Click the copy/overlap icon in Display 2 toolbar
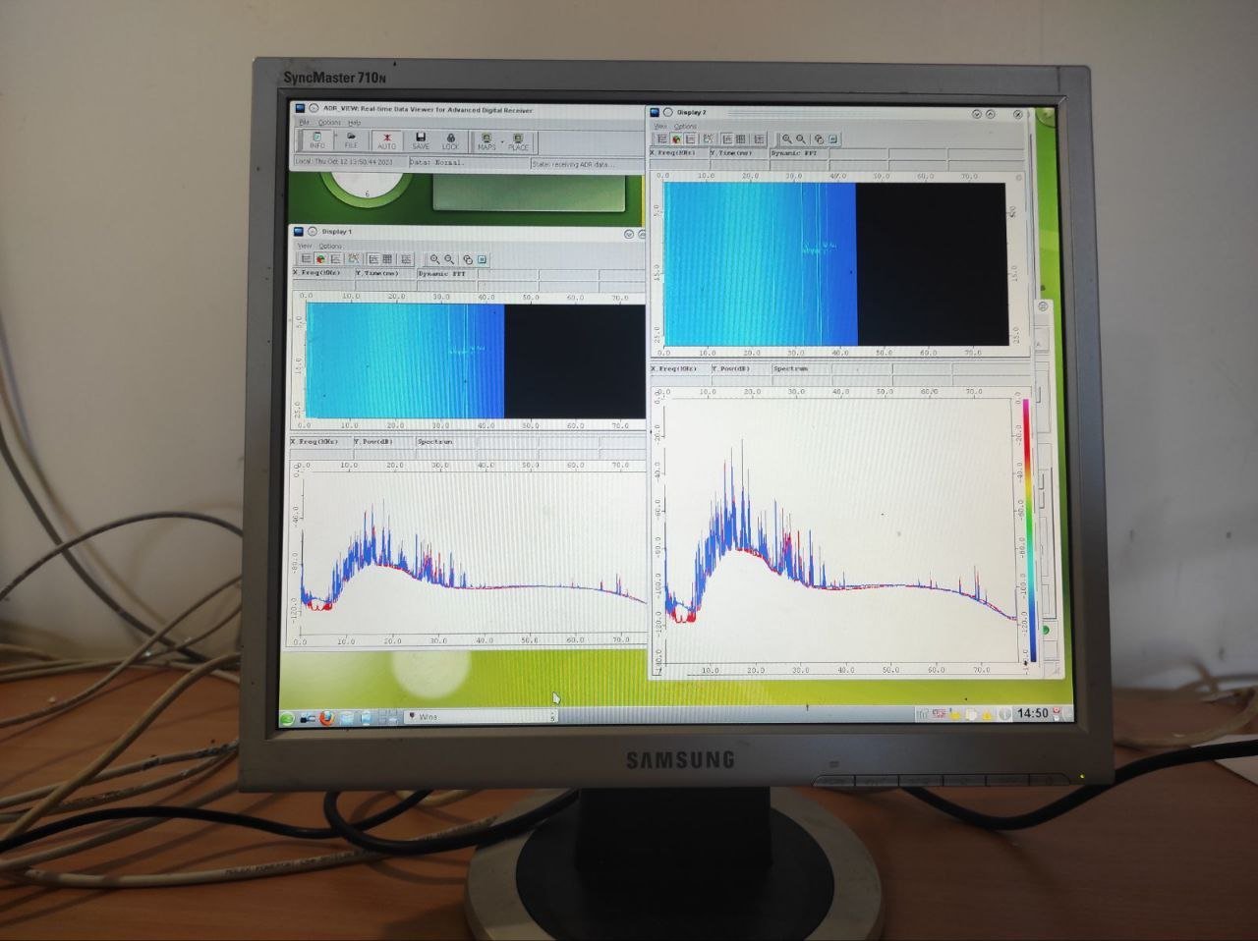This screenshot has width=1258, height=941. point(819,139)
